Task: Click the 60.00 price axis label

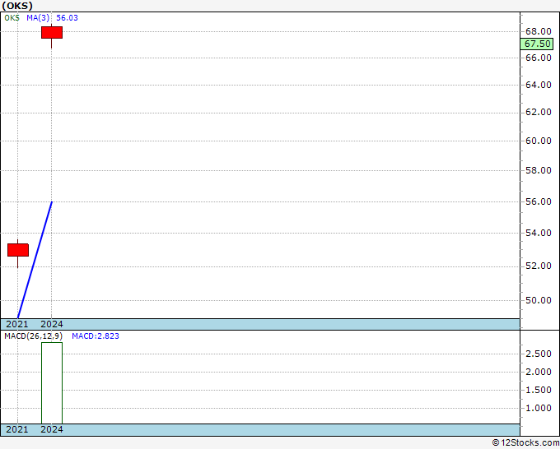Action: coord(539,141)
